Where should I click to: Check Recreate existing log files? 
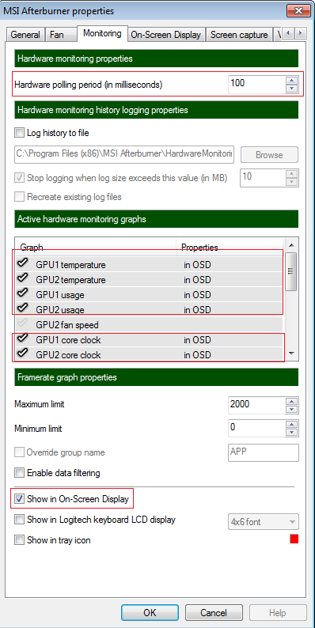[x=19, y=197]
